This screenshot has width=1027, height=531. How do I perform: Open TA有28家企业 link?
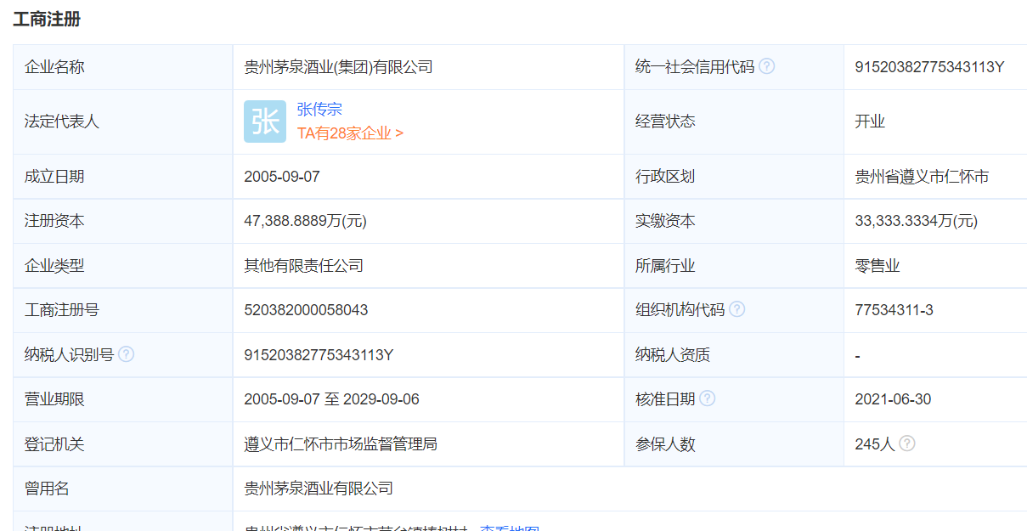click(x=350, y=133)
